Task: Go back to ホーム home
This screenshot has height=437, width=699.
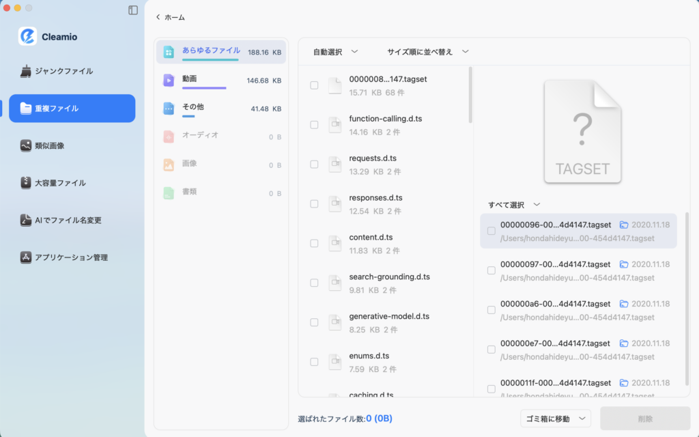Action: pyautogui.click(x=171, y=17)
